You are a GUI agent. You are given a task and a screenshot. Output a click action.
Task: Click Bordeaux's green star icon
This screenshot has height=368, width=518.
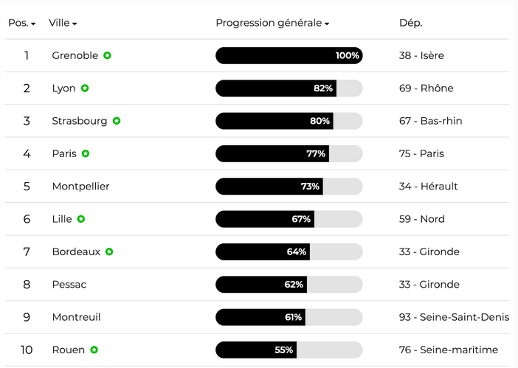[x=109, y=251]
